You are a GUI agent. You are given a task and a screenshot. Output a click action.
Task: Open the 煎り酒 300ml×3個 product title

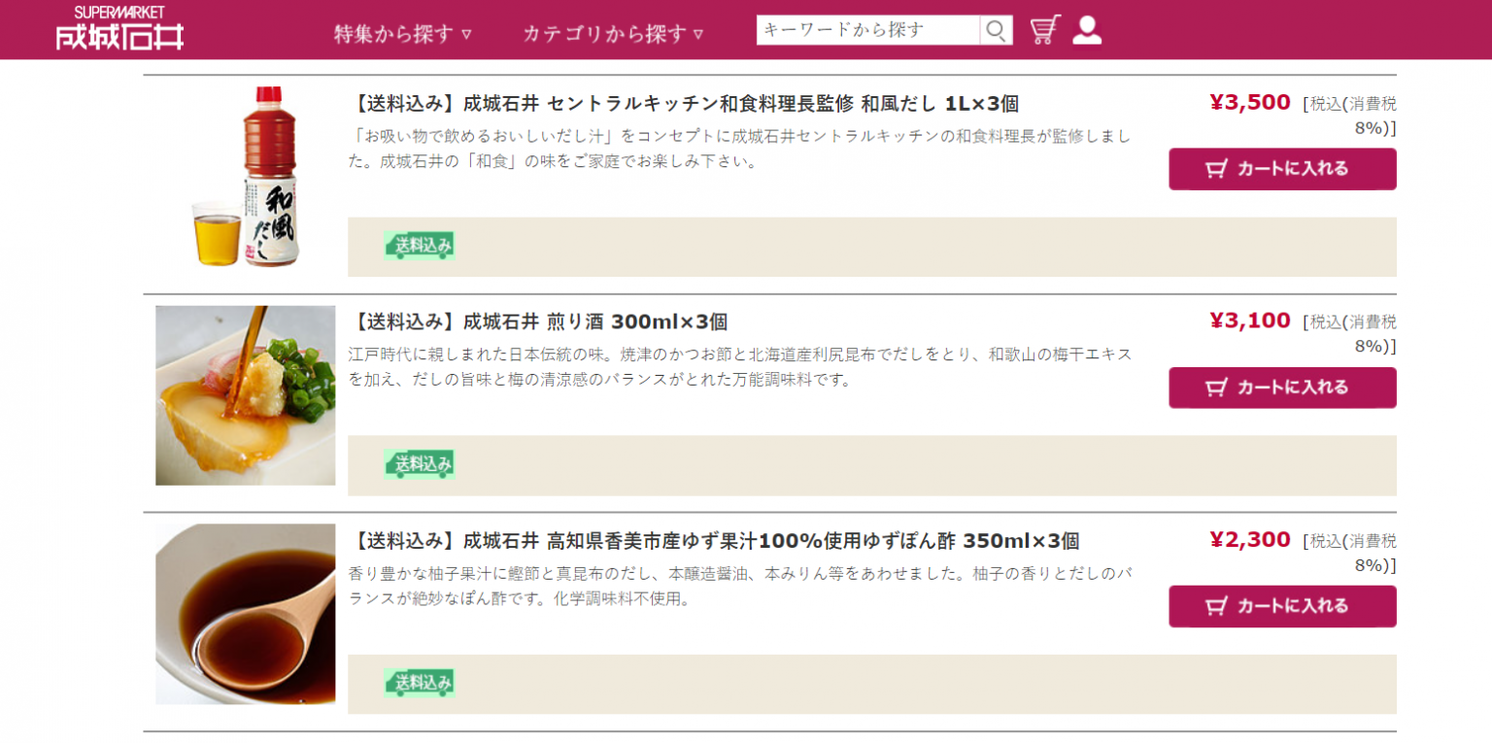click(538, 322)
